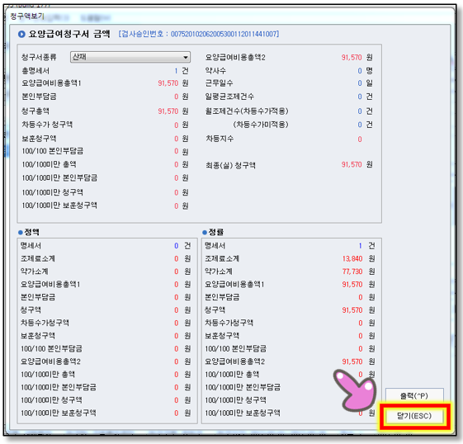This screenshot has height=444, width=463.
Task: Click the 약사수 value field
Action: coord(360,71)
